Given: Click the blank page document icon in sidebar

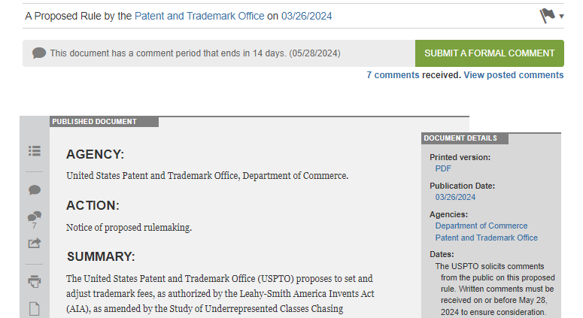Looking at the screenshot, I should pyautogui.click(x=34, y=309).
